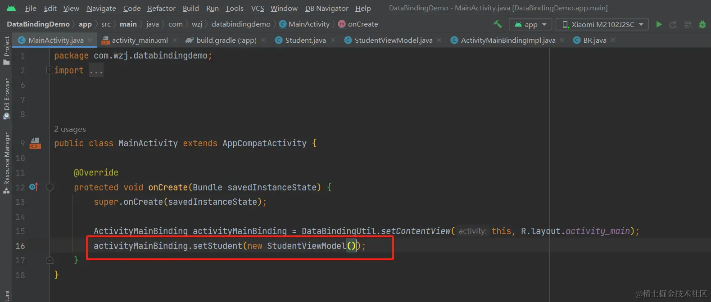This screenshot has width=711, height=302.
Task: Close the activity_main.xml tab
Action: 175,40
